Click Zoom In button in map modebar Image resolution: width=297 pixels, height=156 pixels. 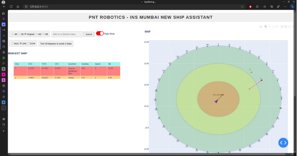282,27
